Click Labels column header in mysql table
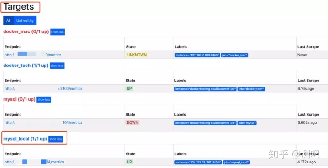The image size is (328, 168). [x=180, y=115]
